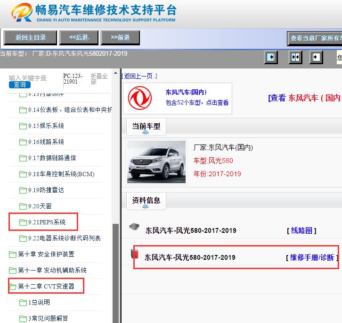Click open-folder icon of 第十二章 CVT变速器

pos(13,286)
